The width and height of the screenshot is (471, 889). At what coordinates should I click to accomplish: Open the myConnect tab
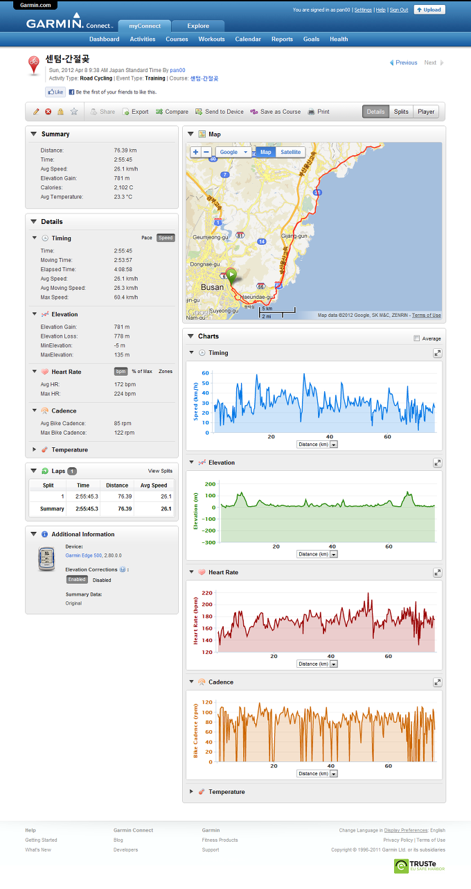pos(145,26)
